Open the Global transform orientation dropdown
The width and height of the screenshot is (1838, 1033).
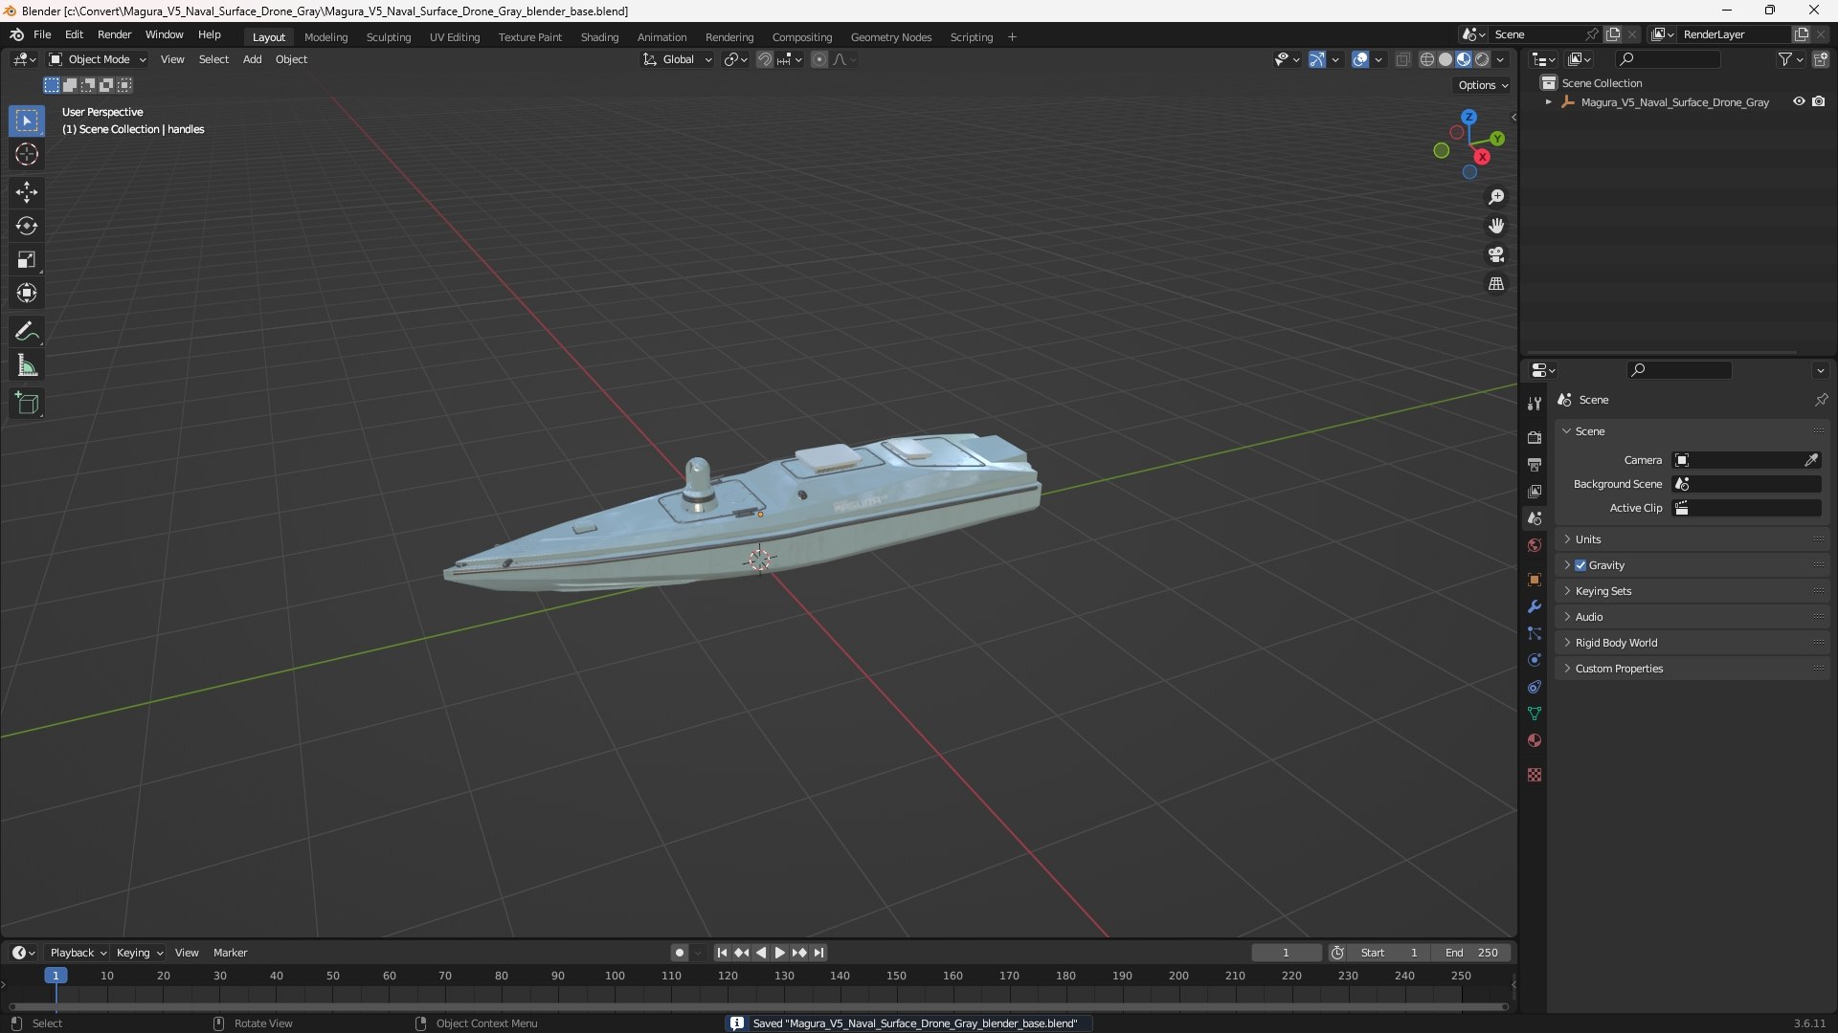(x=677, y=59)
